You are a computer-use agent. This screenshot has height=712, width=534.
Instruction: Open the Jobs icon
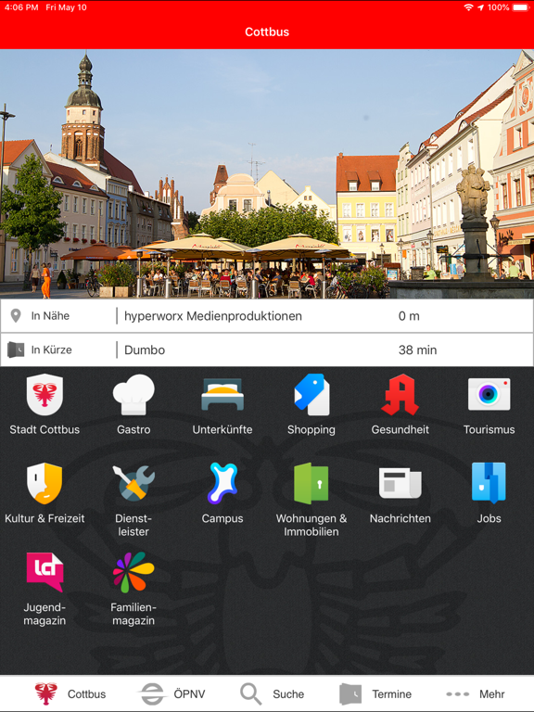pos(489,483)
